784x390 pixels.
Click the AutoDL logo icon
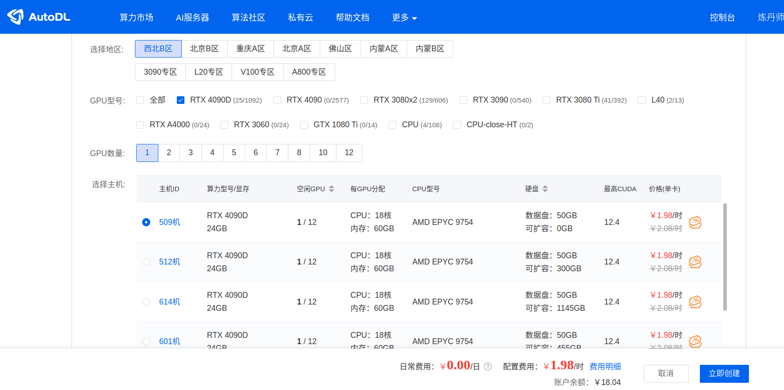(15, 17)
